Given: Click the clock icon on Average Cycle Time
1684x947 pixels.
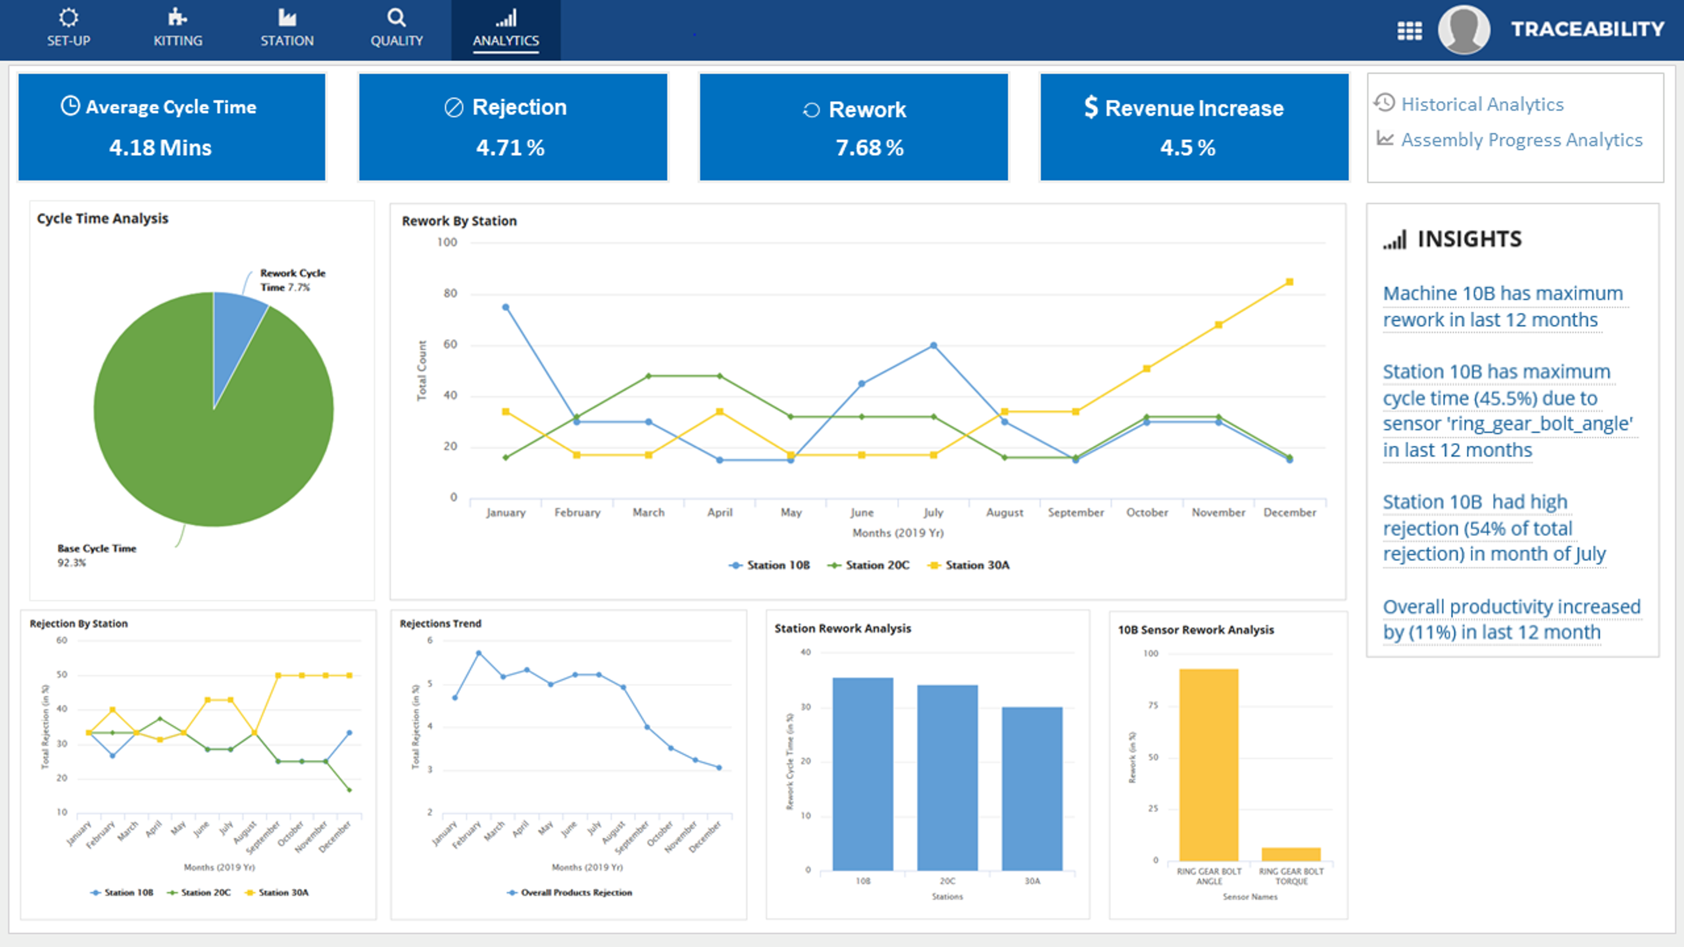Looking at the screenshot, I should coord(70,105).
